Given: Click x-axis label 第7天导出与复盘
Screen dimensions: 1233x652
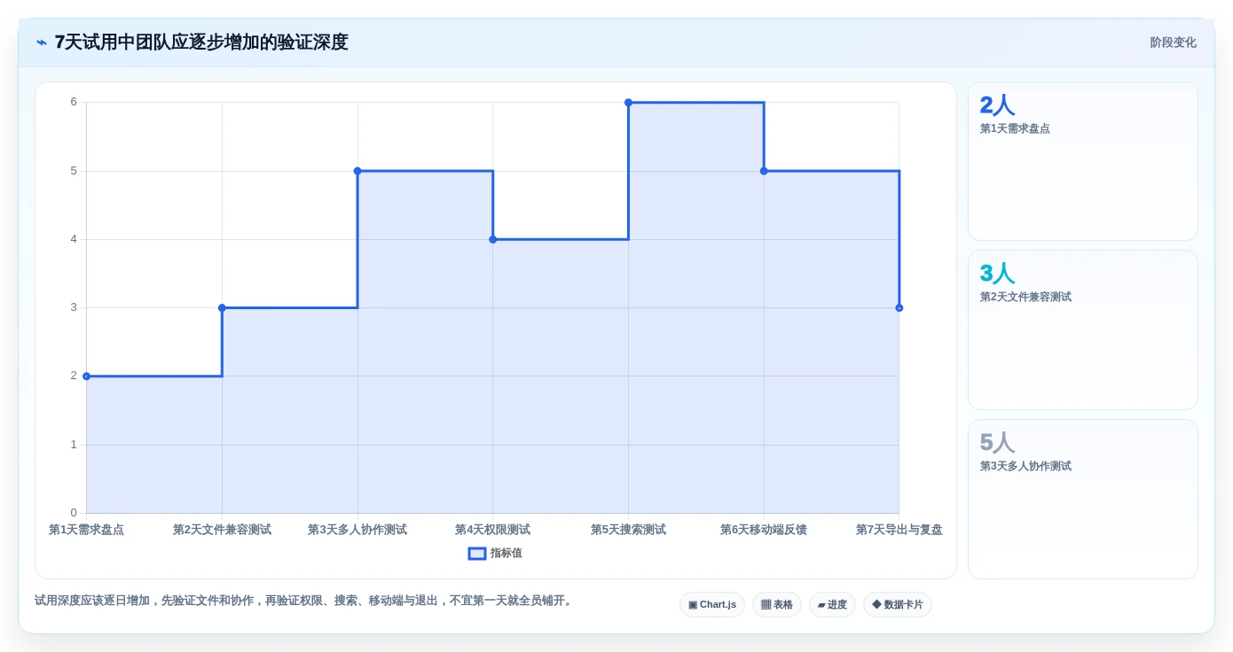Looking at the screenshot, I should (x=899, y=530).
